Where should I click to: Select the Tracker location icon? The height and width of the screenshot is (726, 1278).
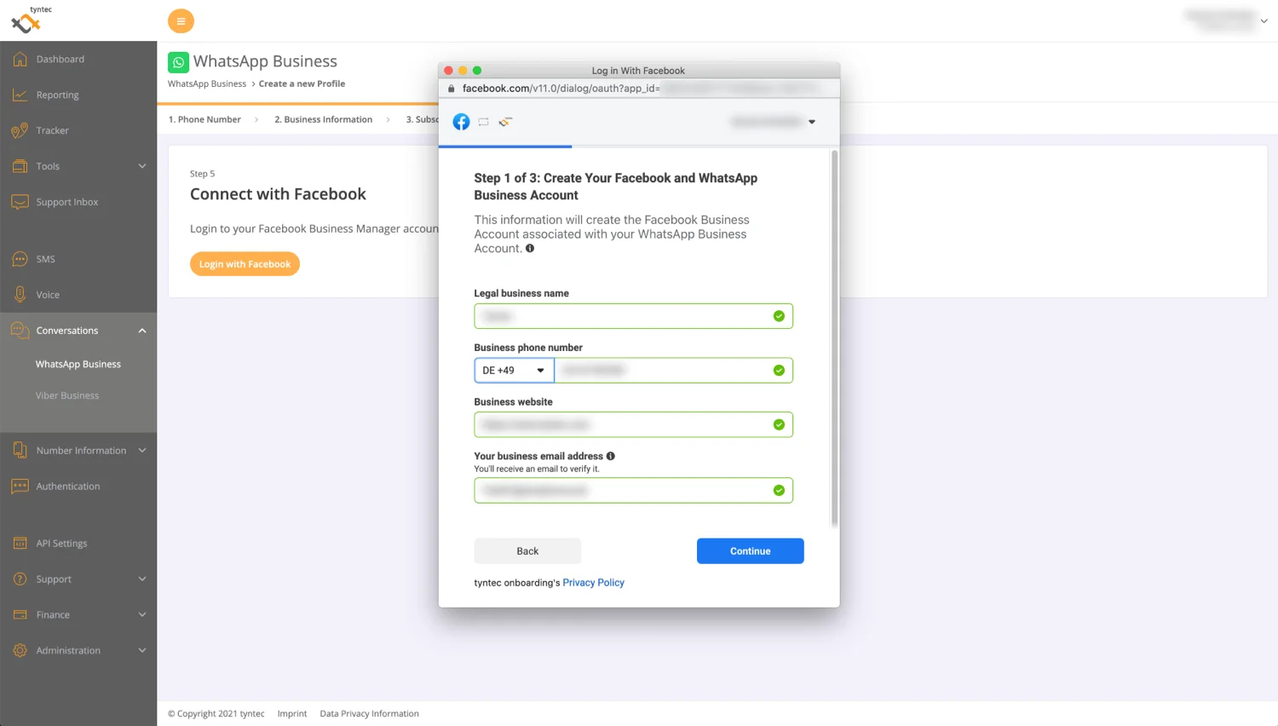click(20, 131)
